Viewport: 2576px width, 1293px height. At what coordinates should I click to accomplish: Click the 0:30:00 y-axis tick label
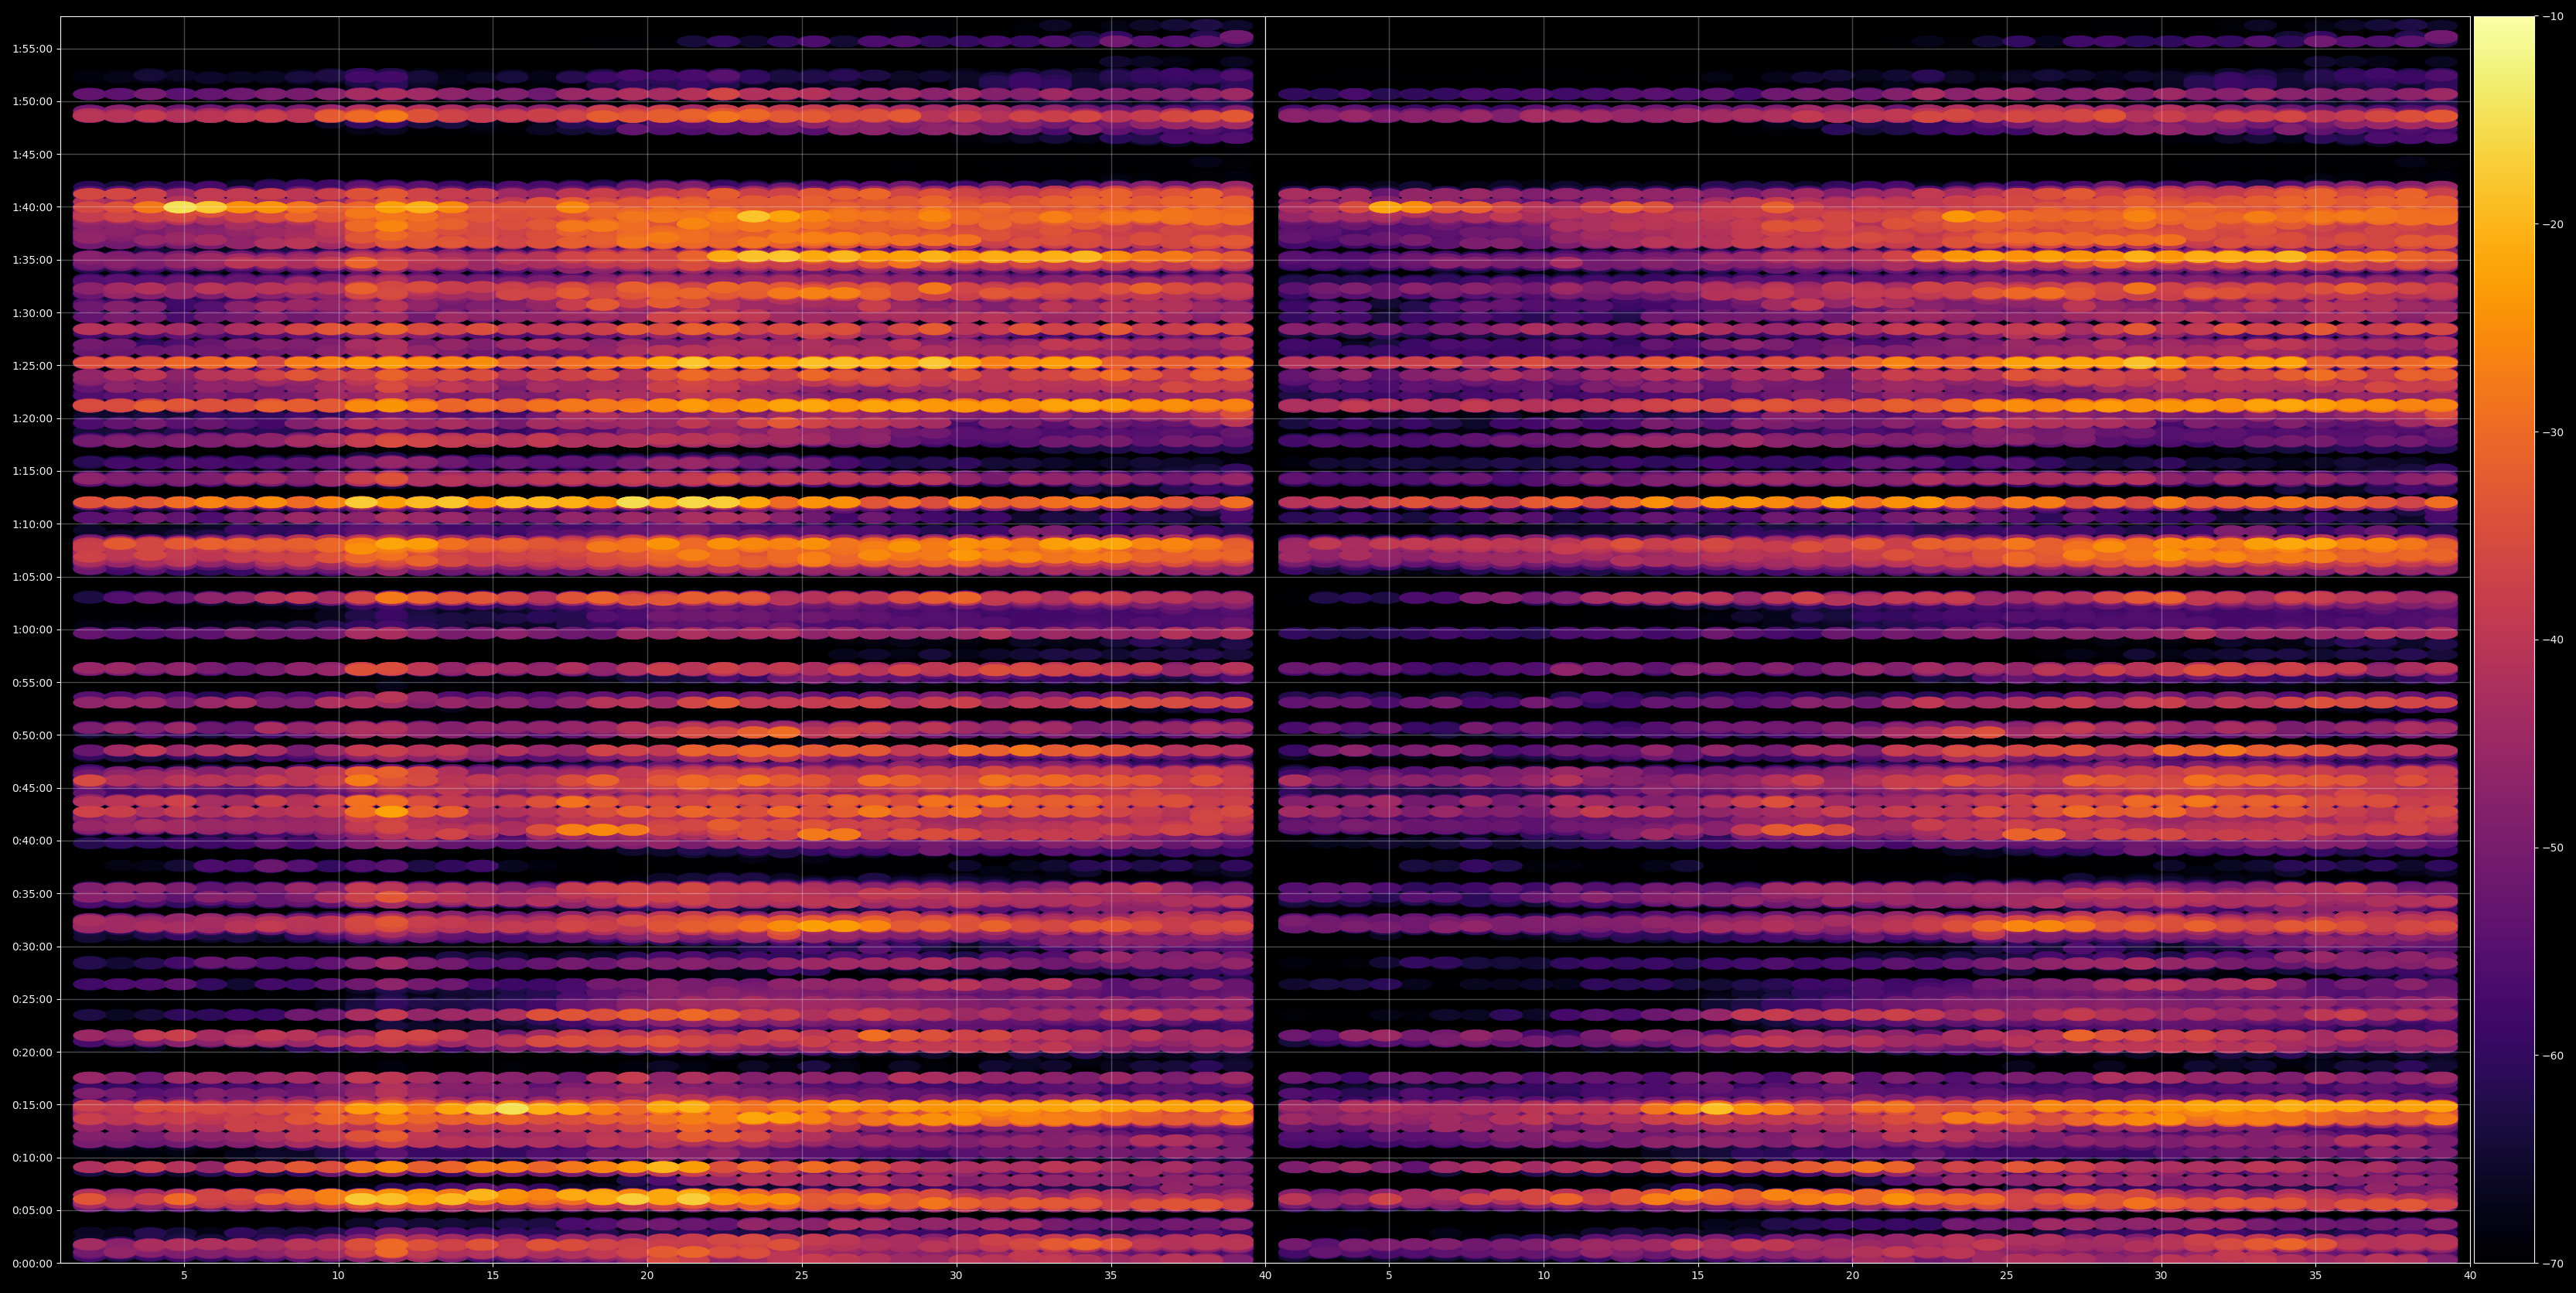pyautogui.click(x=32, y=946)
